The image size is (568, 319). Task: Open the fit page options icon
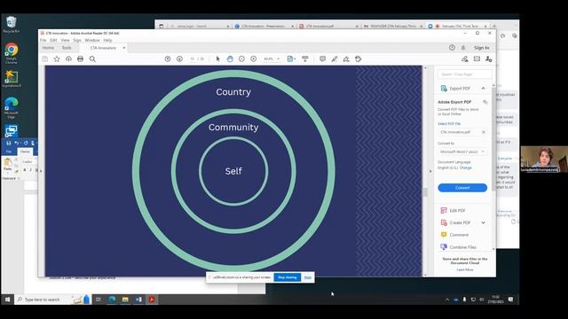click(x=291, y=59)
